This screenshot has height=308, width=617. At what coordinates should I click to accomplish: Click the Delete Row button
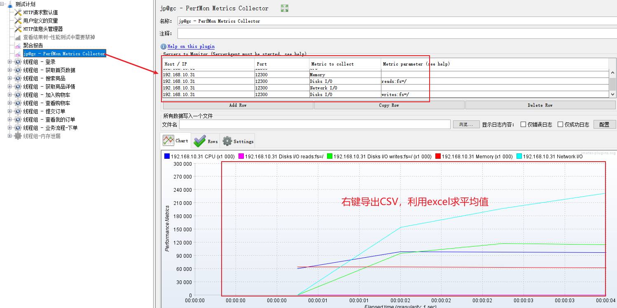point(540,105)
